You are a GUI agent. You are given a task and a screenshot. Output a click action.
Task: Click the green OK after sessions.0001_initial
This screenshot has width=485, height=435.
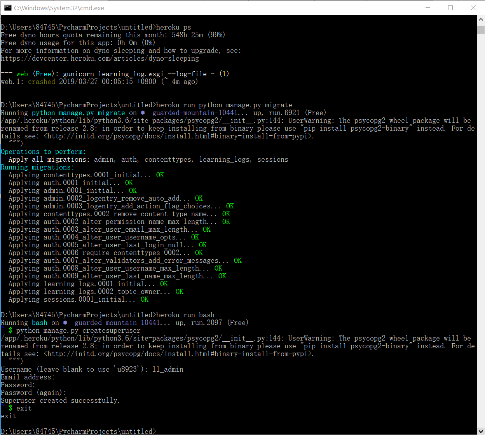tap(145, 299)
